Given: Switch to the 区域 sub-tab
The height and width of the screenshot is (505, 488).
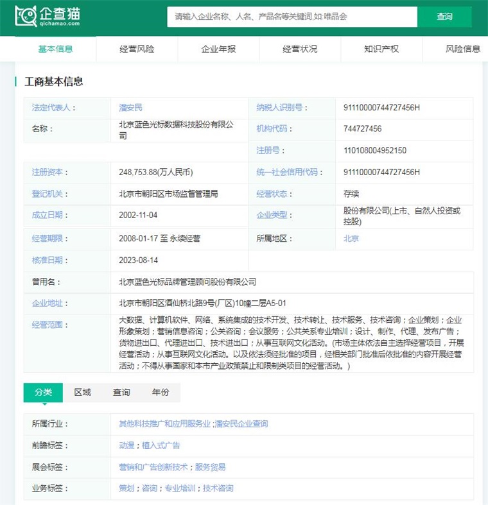Looking at the screenshot, I should coord(83,392).
